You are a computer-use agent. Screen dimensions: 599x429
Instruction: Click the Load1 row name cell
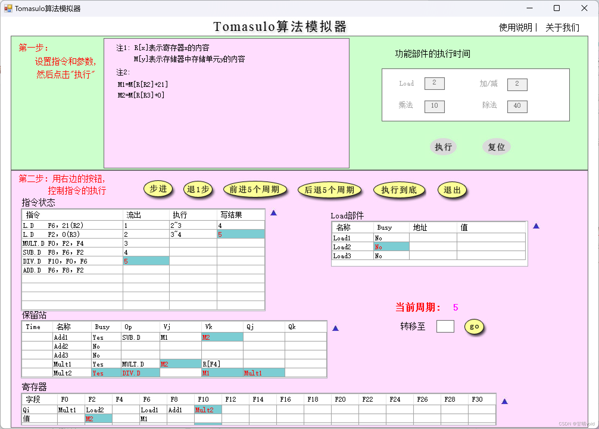point(353,238)
